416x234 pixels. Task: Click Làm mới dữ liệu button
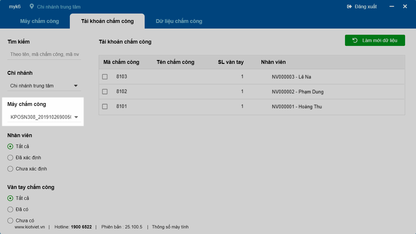pyautogui.click(x=375, y=40)
